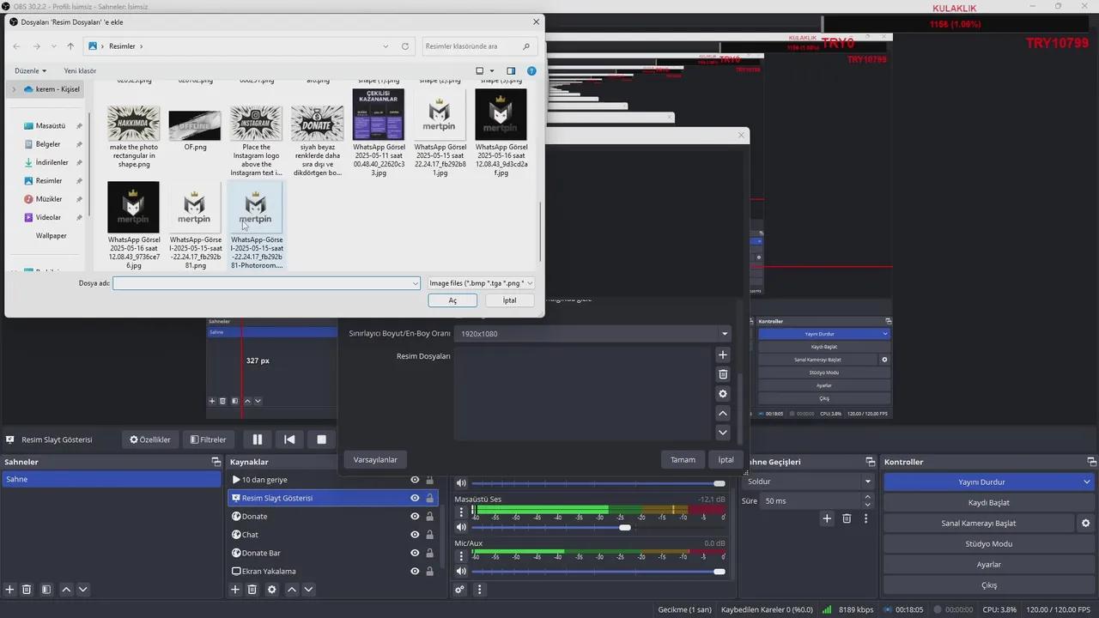This screenshot has width=1099, height=618.
Task: Toggle visibility of Donate source
Action: click(415, 517)
